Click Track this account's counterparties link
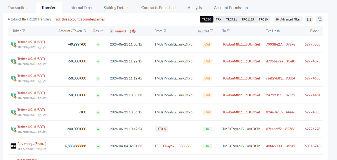Screen dimensions: 337x160 click(x=79, y=19)
